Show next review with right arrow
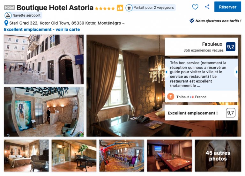Screen dimensions: 245x176 237,72
